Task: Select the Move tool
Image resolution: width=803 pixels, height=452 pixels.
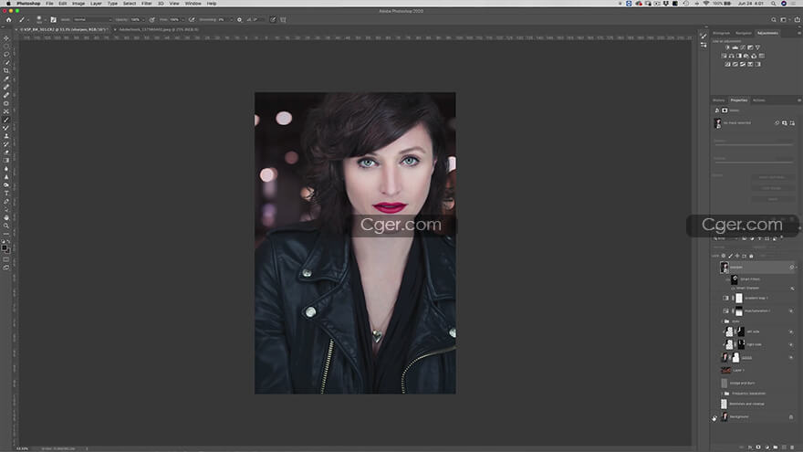Action: coord(6,38)
